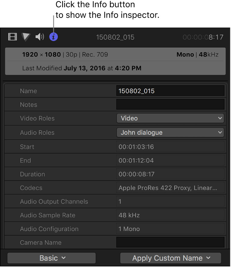
Task: Open the Video inspector
Action: [12, 37]
